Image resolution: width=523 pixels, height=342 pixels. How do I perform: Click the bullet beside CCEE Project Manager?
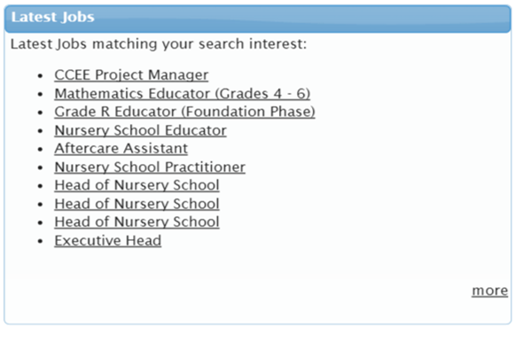(x=41, y=76)
